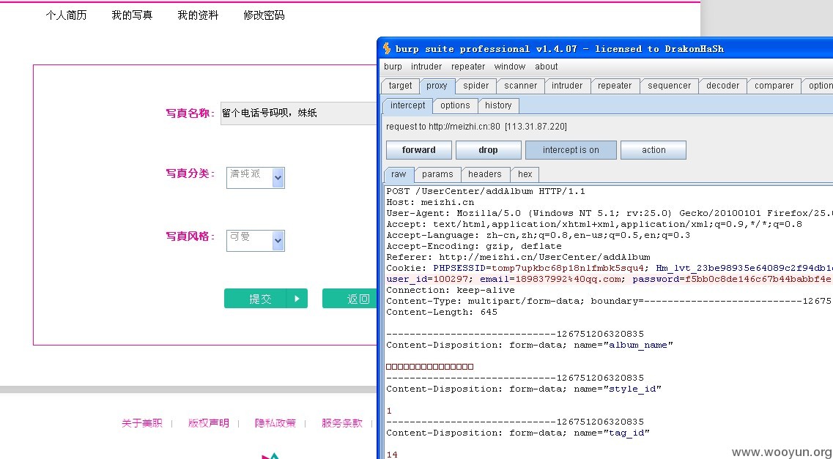Viewport: 833px width, 459px height.
Task: Click the request to http://meizhi.cn:80 label
Action: 476,127
